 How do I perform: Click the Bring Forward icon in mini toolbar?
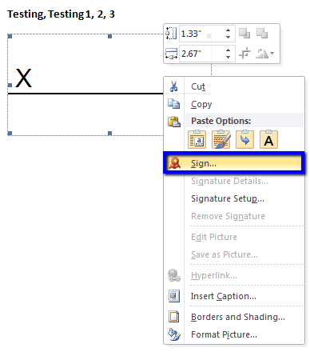244,34
